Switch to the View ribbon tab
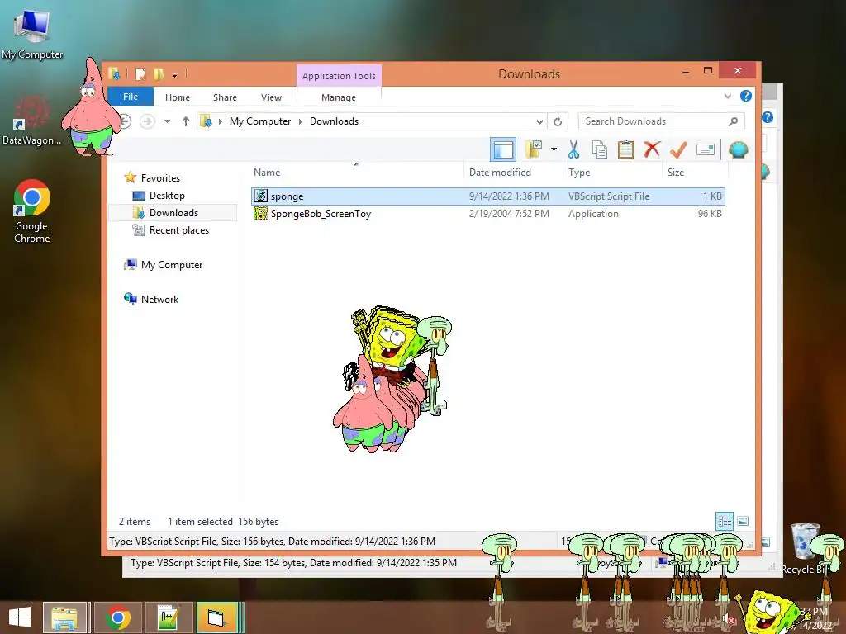Image resolution: width=846 pixels, height=634 pixels. 271,97
